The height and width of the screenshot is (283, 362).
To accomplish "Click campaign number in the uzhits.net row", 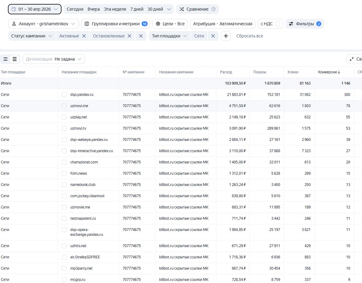I will point(132,246).
